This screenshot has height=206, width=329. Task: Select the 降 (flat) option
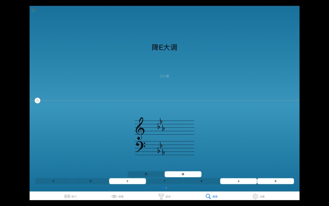click(x=183, y=174)
